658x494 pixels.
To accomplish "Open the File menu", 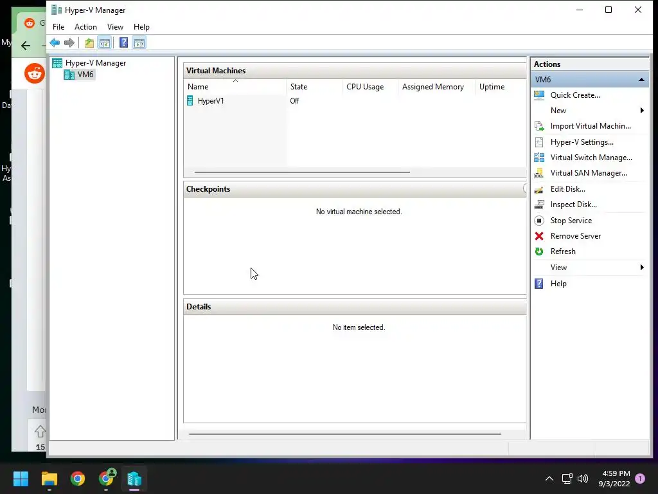I will 58,27.
